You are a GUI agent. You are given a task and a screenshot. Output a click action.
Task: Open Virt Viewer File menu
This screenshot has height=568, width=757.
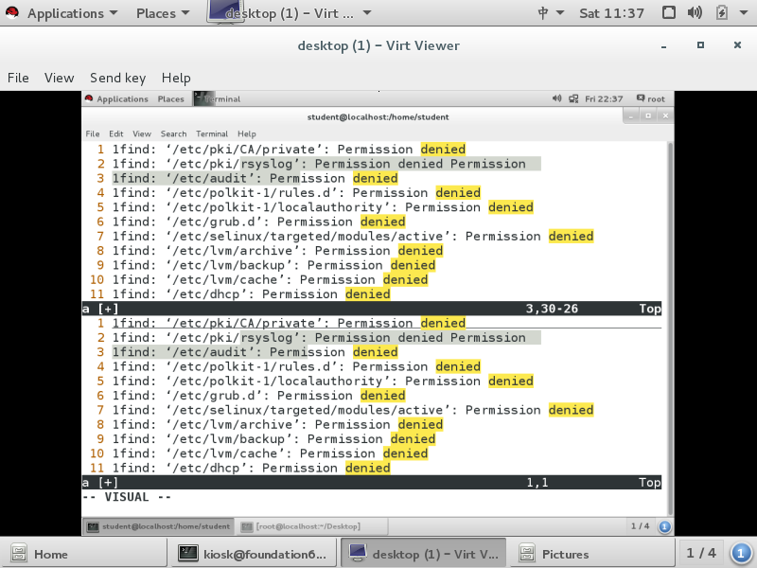click(18, 78)
